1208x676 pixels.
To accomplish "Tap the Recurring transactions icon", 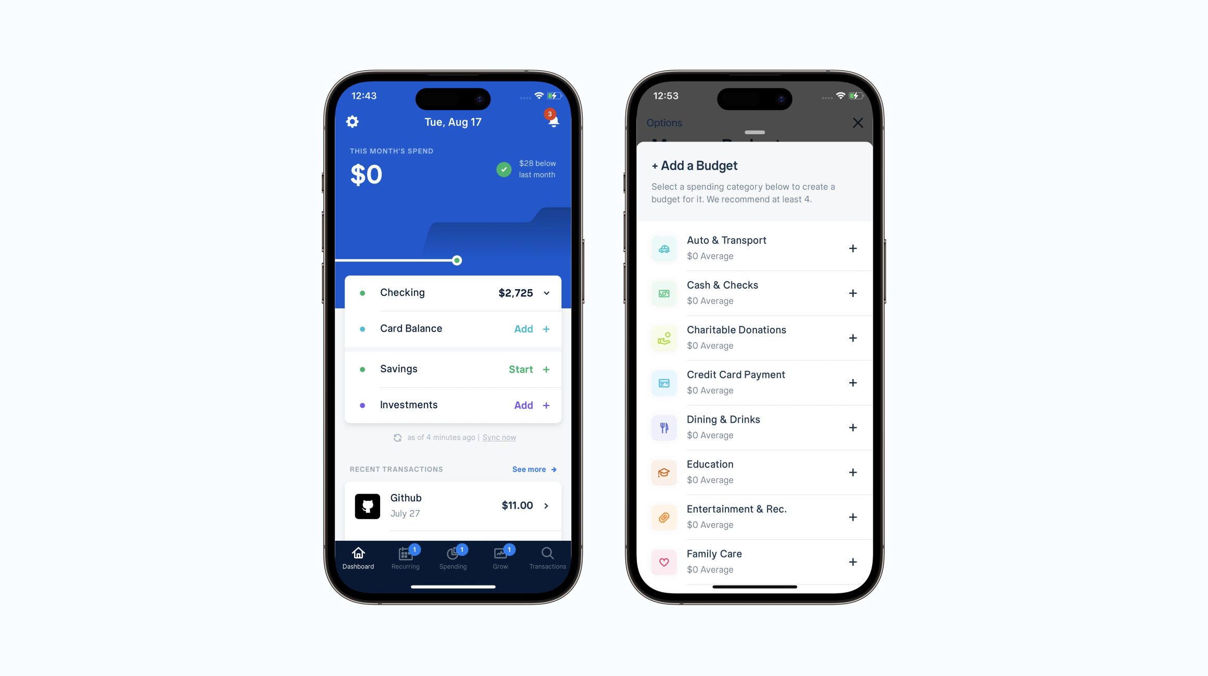I will pos(406,556).
